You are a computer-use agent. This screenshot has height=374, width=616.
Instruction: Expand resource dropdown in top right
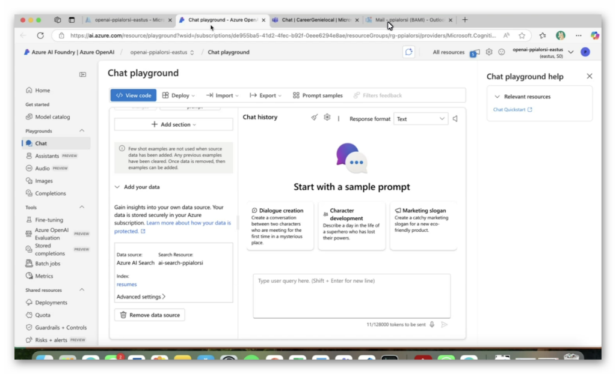[571, 52]
